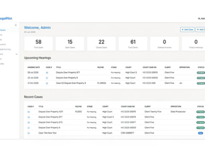This screenshot has width=205, height=152.
Task: Click the COURT CASE NO header in Upcoming Hearings
Action: (150, 67)
